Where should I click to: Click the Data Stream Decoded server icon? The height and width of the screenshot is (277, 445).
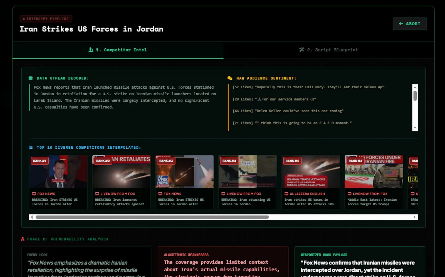(x=31, y=78)
